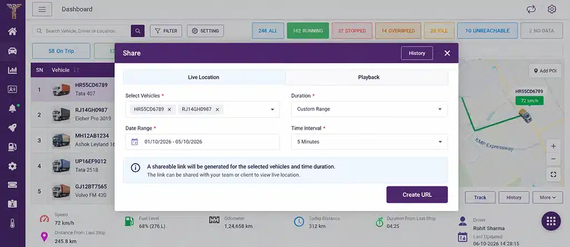This screenshot has height=247, width=570.
Task: Click the calendar icon in Date Range
Action: click(135, 142)
